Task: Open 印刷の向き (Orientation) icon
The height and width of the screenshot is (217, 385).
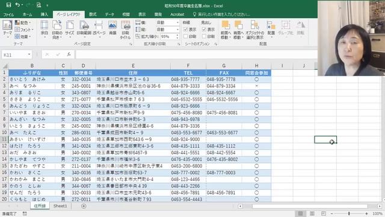Action: [57, 29]
